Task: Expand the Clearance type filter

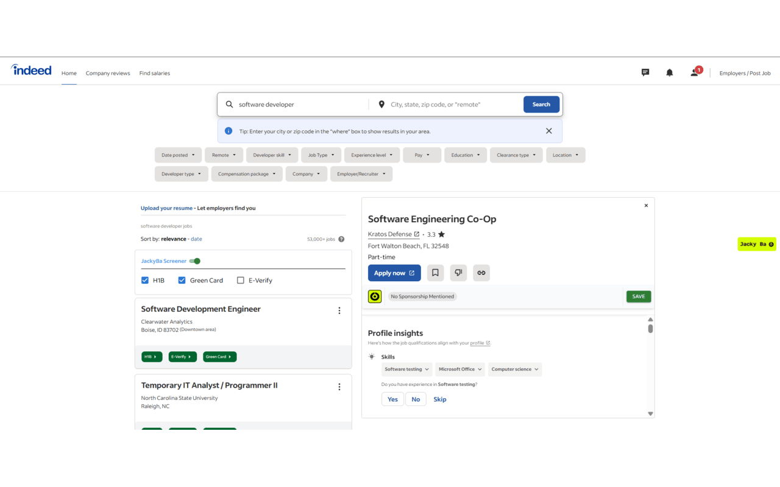Action: [x=516, y=155]
